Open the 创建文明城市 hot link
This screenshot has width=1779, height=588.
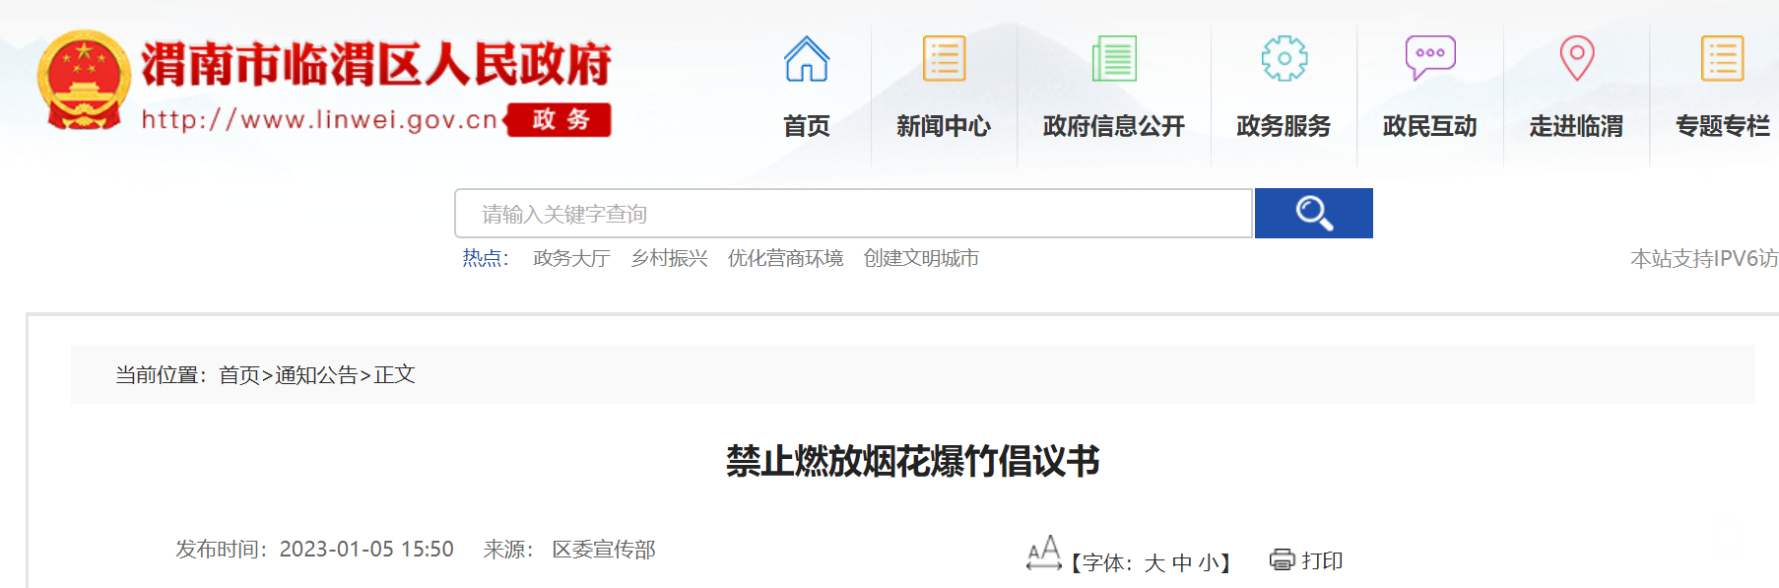pyautogui.click(x=921, y=258)
